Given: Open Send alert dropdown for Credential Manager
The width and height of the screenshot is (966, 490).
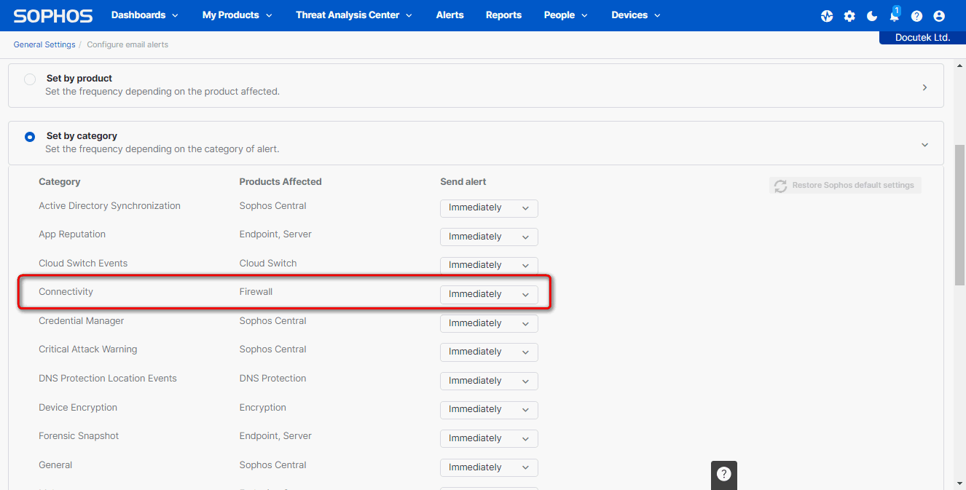Looking at the screenshot, I should click(x=489, y=323).
